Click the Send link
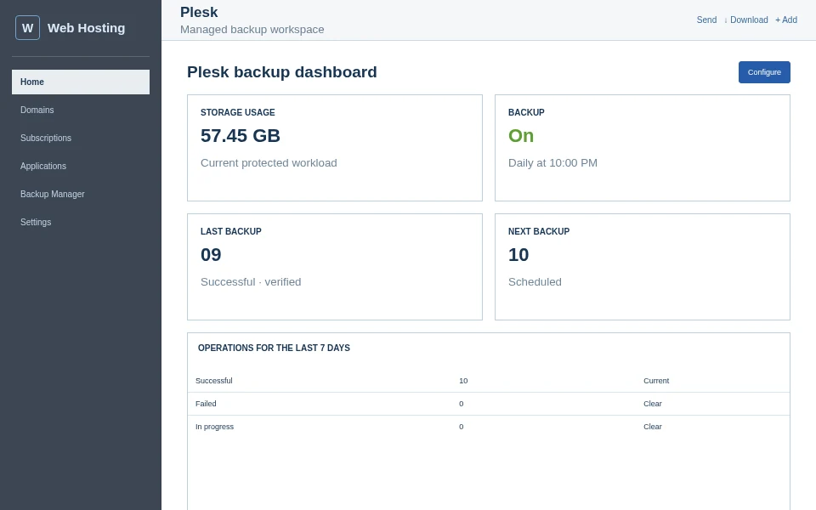Image resolution: width=816 pixels, height=510 pixels. [x=706, y=20]
